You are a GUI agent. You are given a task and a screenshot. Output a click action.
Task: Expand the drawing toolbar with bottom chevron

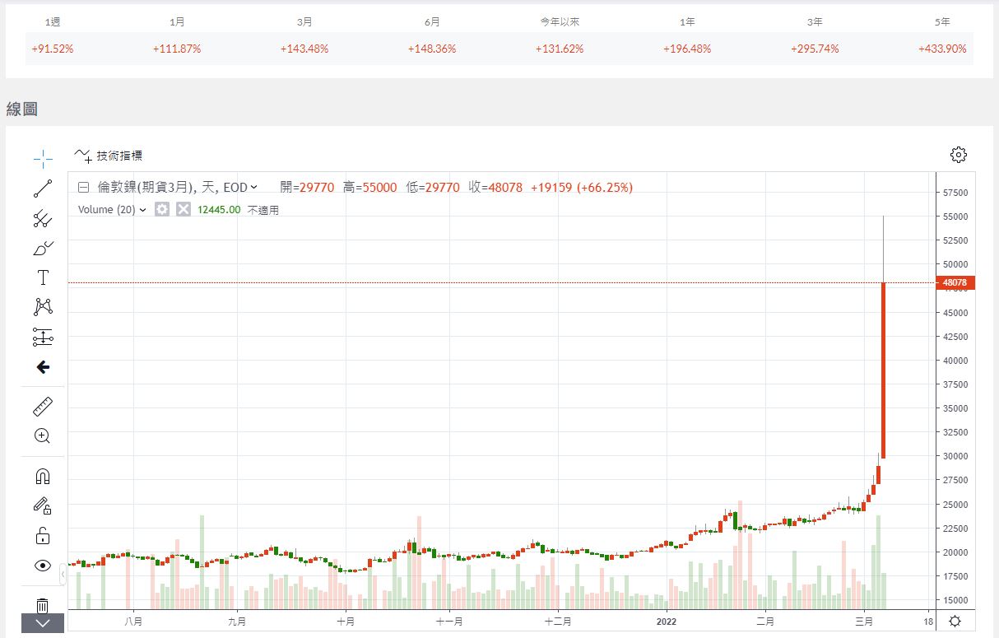[43, 624]
